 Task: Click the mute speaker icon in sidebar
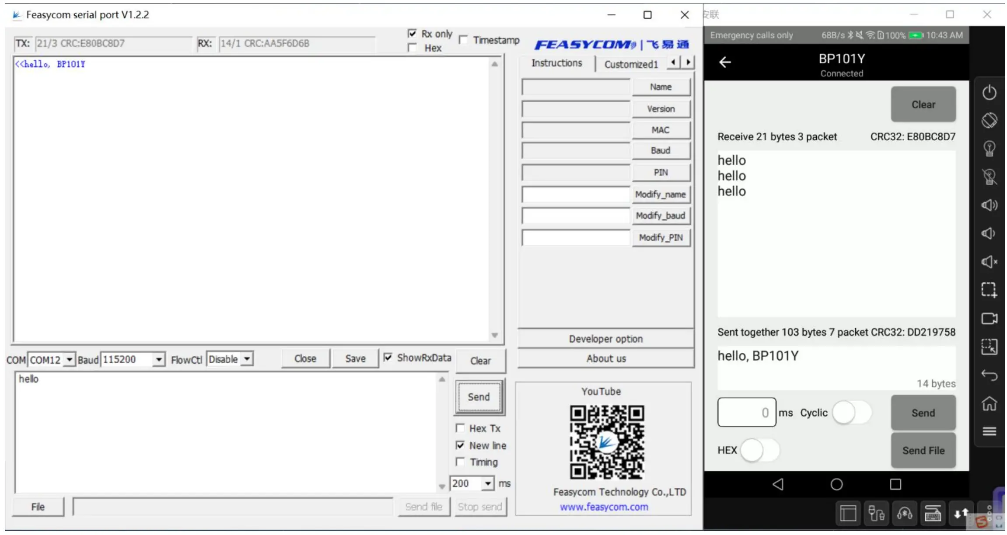pos(989,262)
